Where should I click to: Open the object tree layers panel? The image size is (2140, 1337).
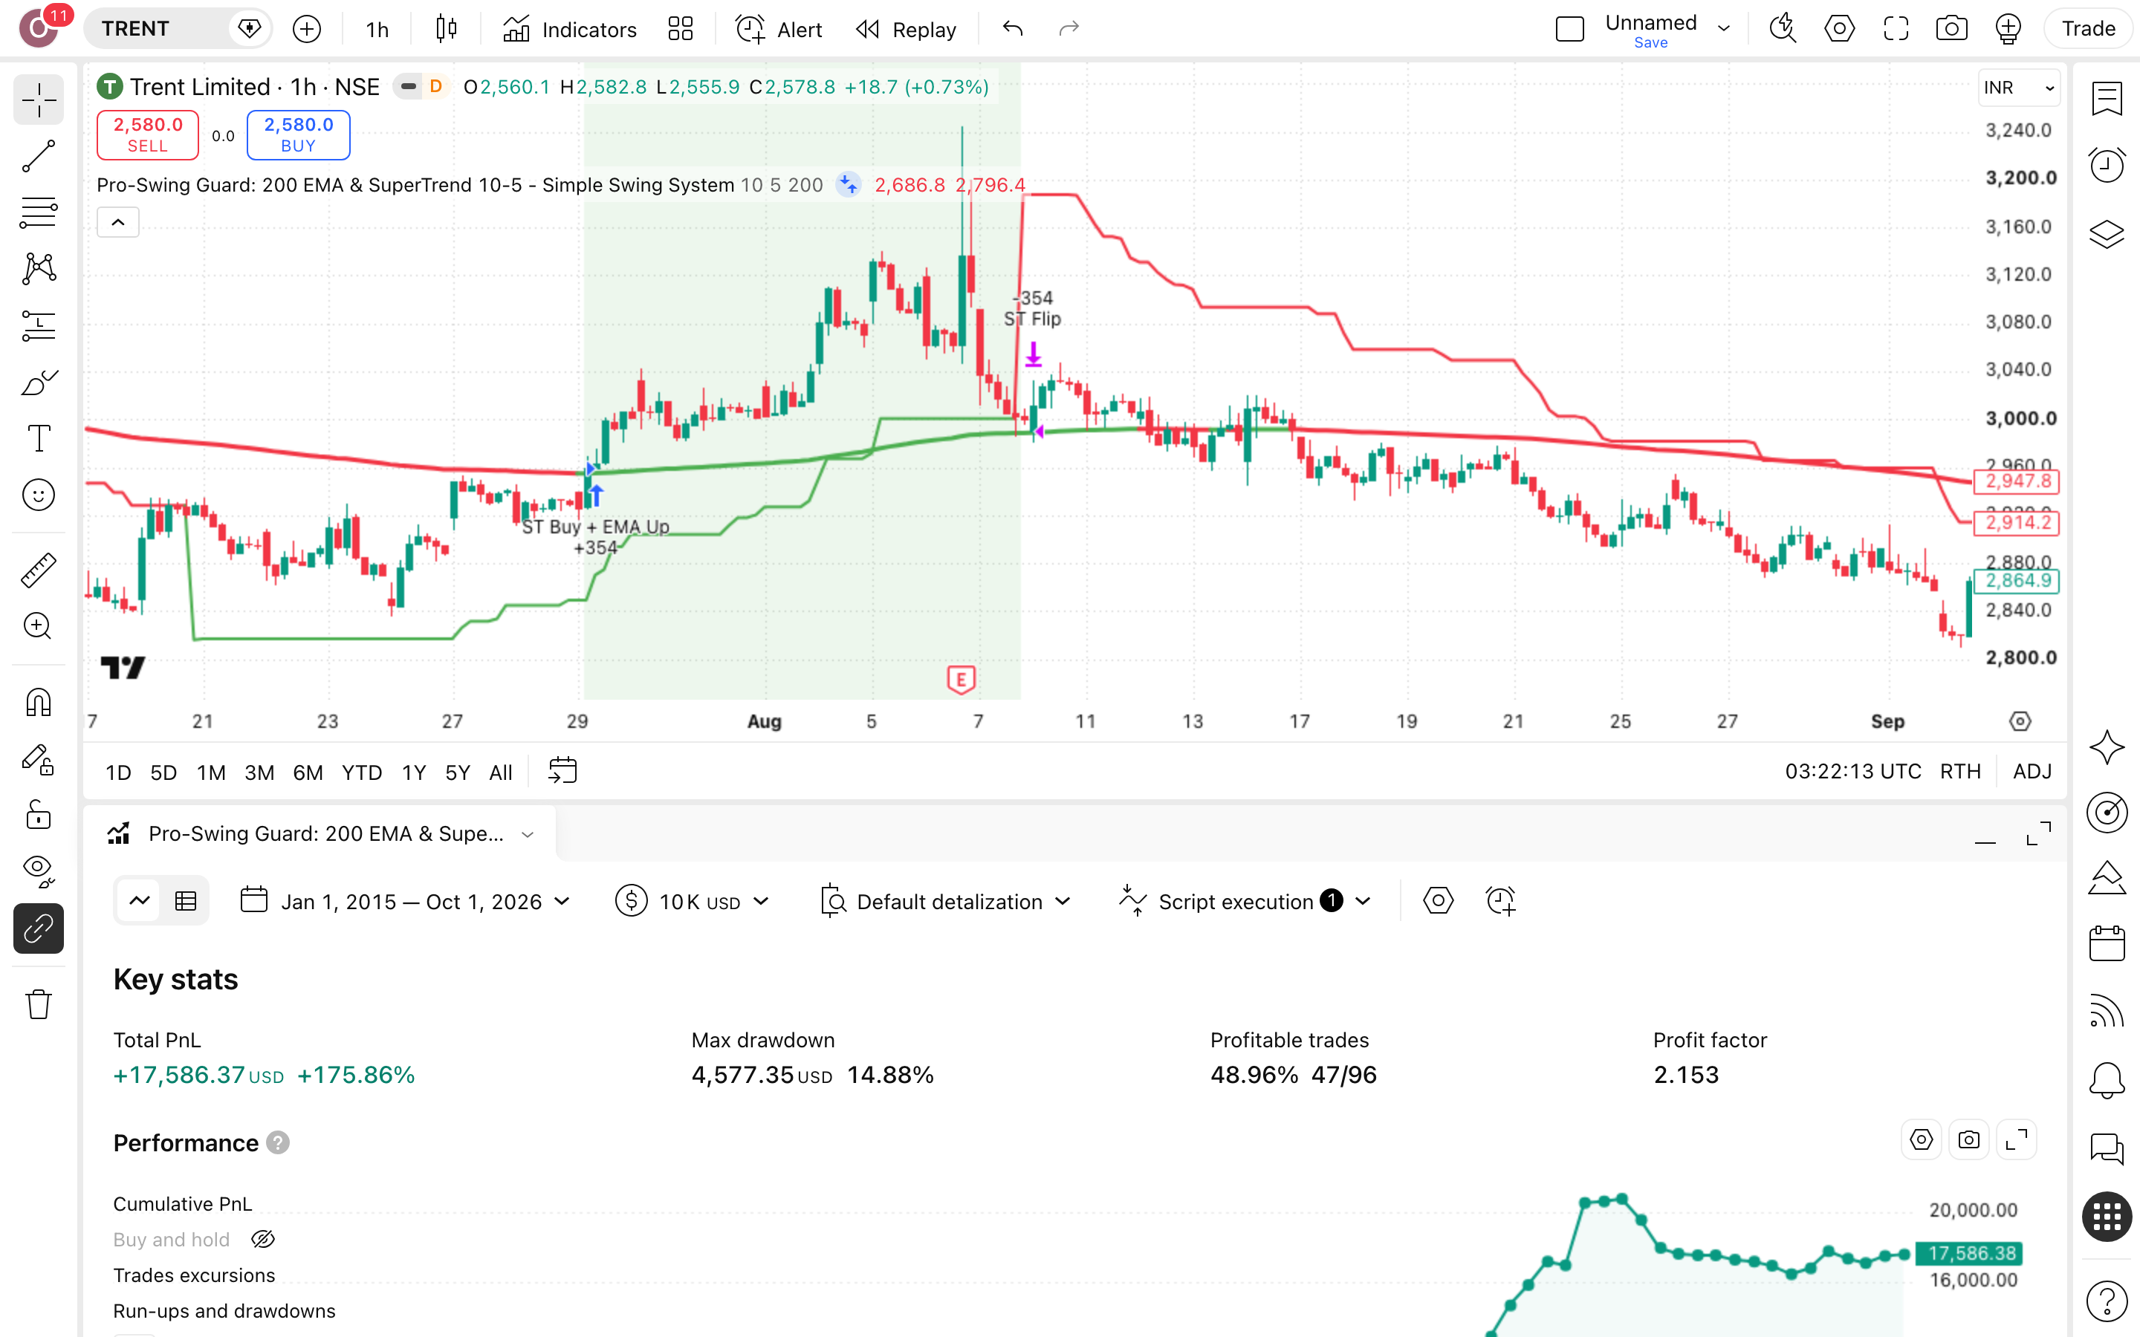point(2107,234)
